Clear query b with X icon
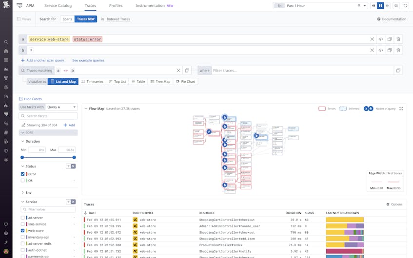The width and height of the screenshot is (413, 258). click(372, 50)
